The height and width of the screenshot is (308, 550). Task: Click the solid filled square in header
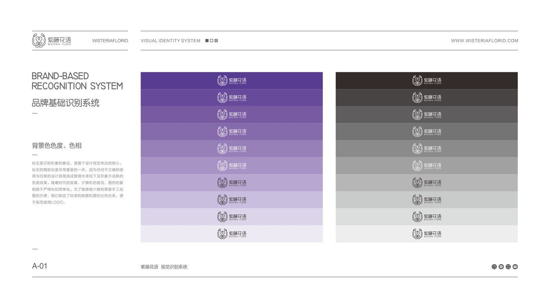(x=207, y=41)
